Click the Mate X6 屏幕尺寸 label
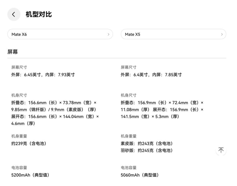The width and height of the screenshot is (237, 186). 19,67
